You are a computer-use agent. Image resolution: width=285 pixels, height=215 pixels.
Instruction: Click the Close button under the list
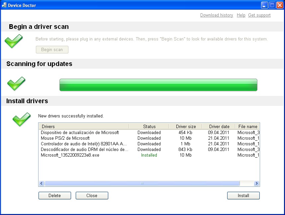tap(92, 195)
